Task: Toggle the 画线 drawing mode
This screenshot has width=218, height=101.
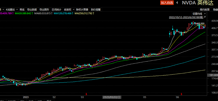Action: tap(22, 9)
